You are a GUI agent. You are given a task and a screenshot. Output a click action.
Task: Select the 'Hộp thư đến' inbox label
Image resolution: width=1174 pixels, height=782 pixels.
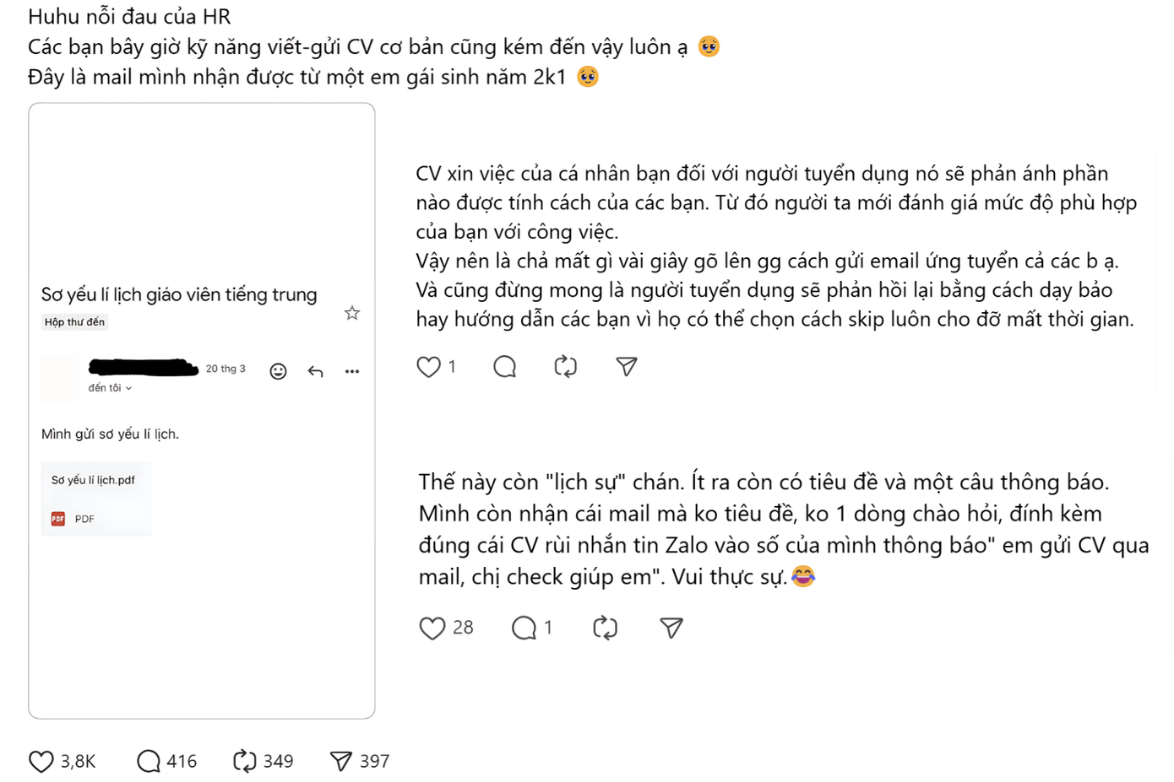[x=73, y=321]
